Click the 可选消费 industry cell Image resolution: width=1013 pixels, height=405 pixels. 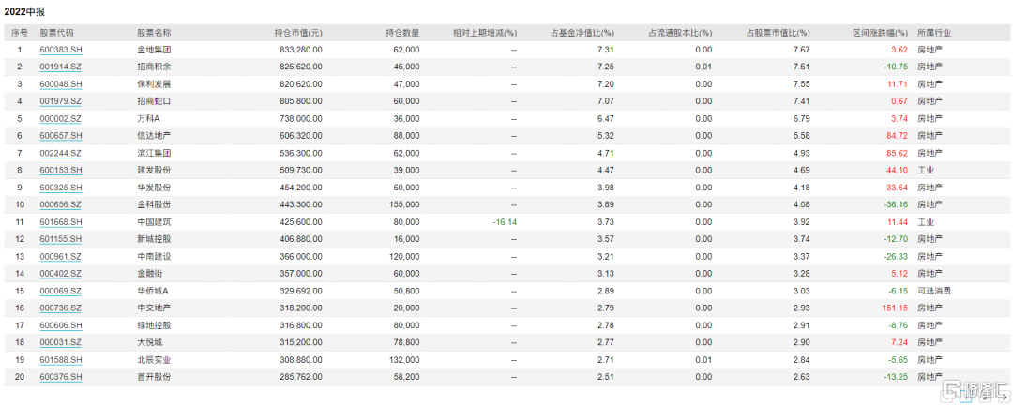pyautogui.click(x=933, y=291)
